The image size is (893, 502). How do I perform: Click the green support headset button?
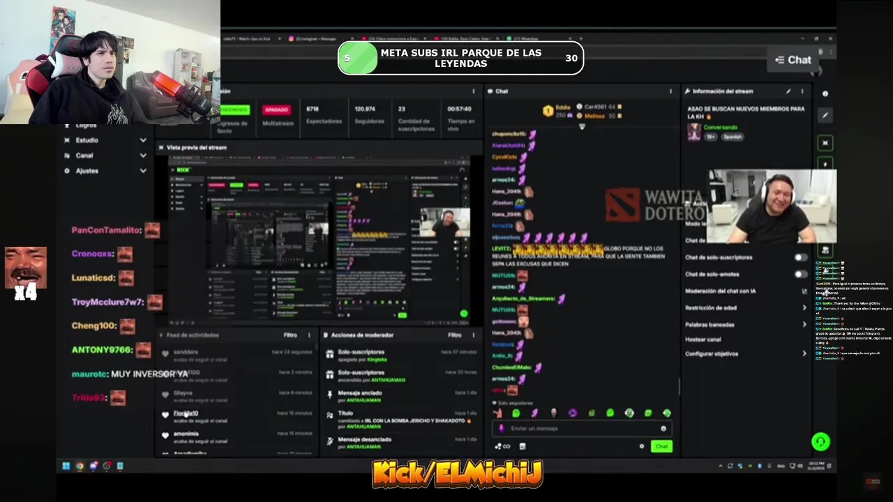pos(820,441)
